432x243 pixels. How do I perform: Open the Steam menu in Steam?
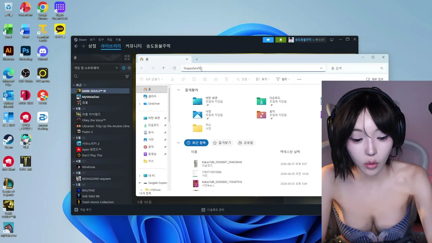point(81,39)
